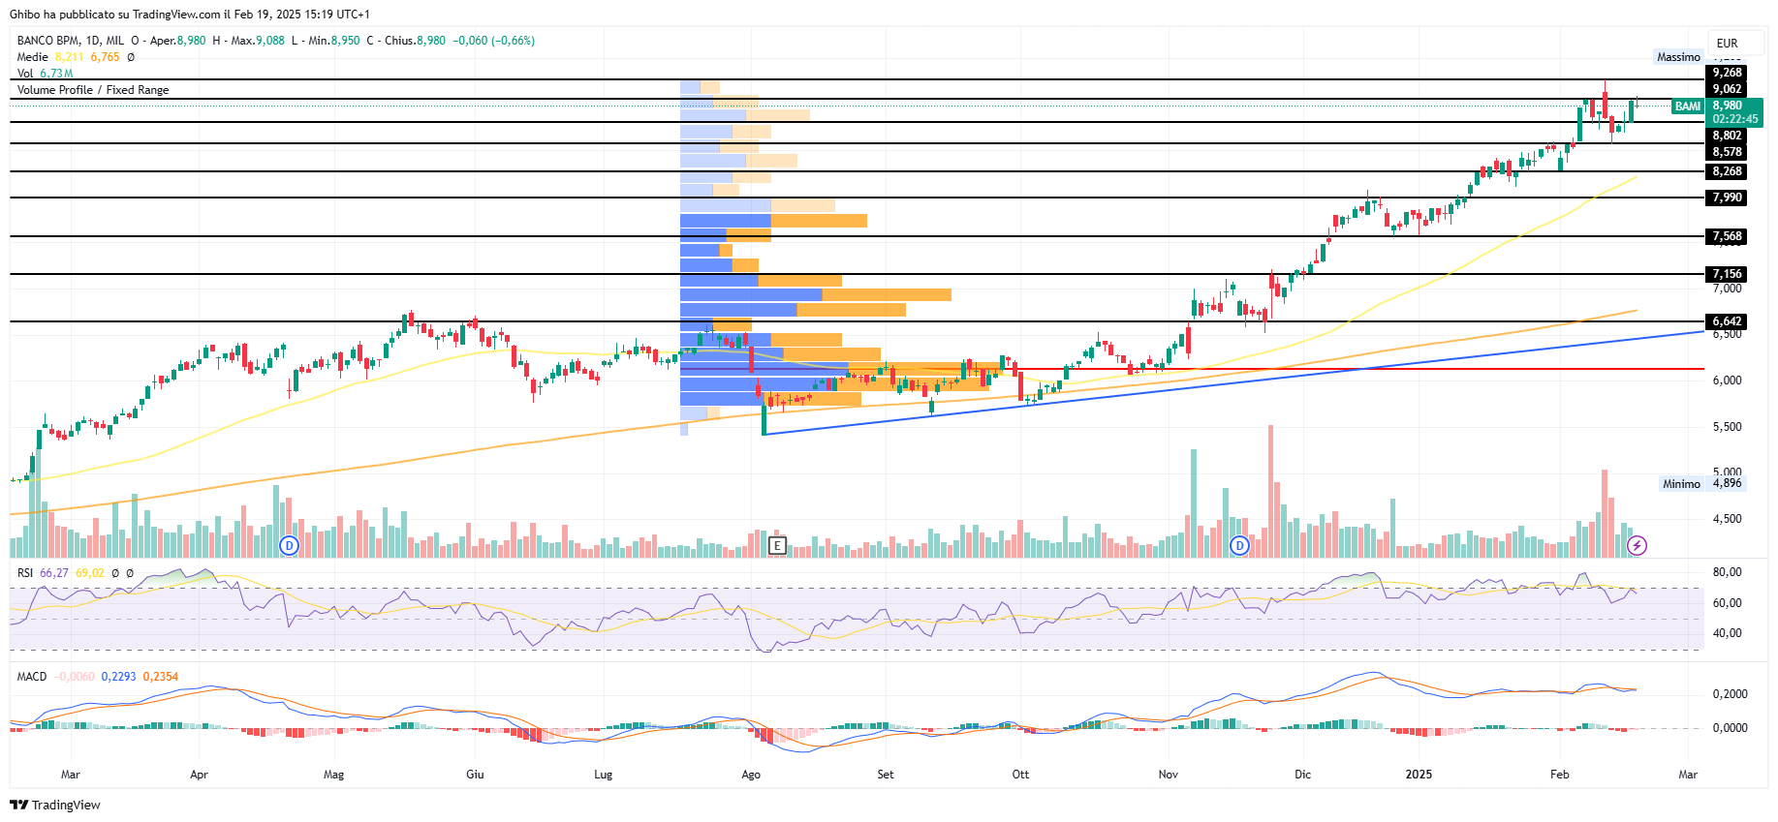Click the -0,060 (-0,66%) change value
Viewport: 1778px width, 822px height.
pos(494,41)
